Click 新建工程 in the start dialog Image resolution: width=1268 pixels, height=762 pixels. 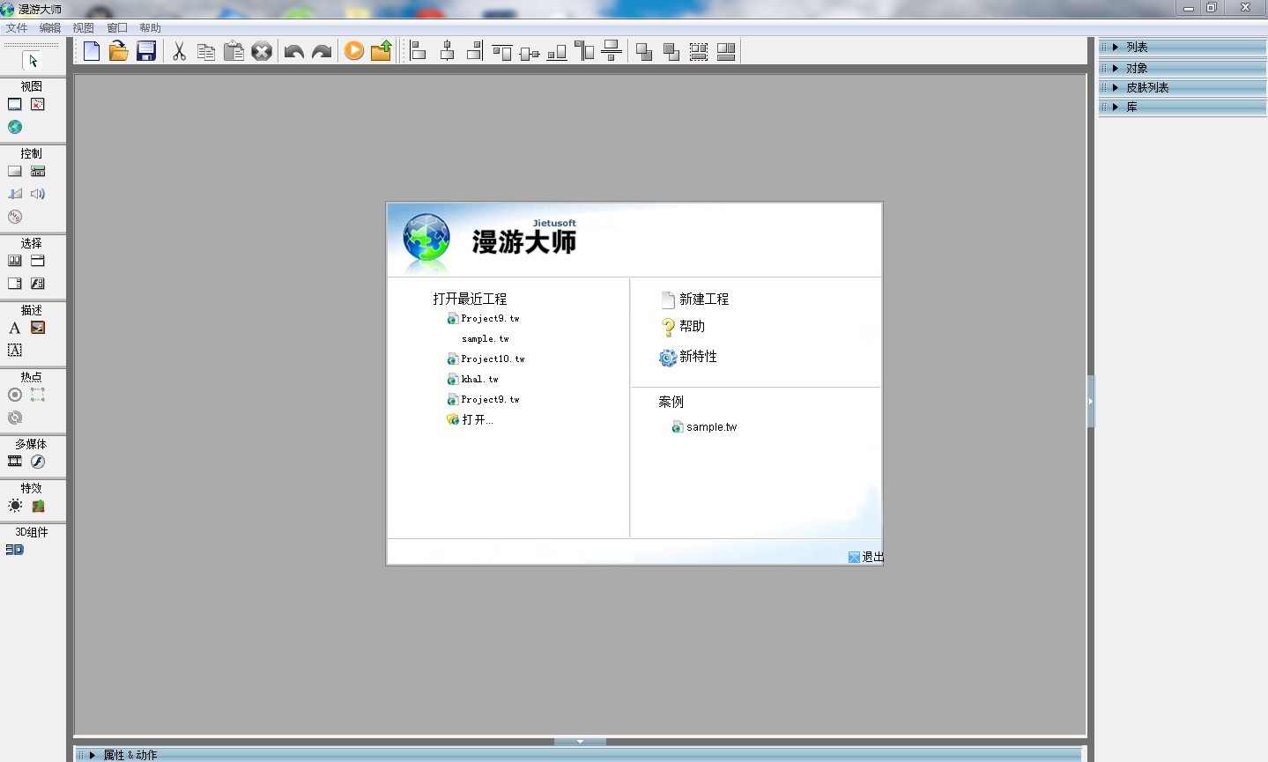695,300
